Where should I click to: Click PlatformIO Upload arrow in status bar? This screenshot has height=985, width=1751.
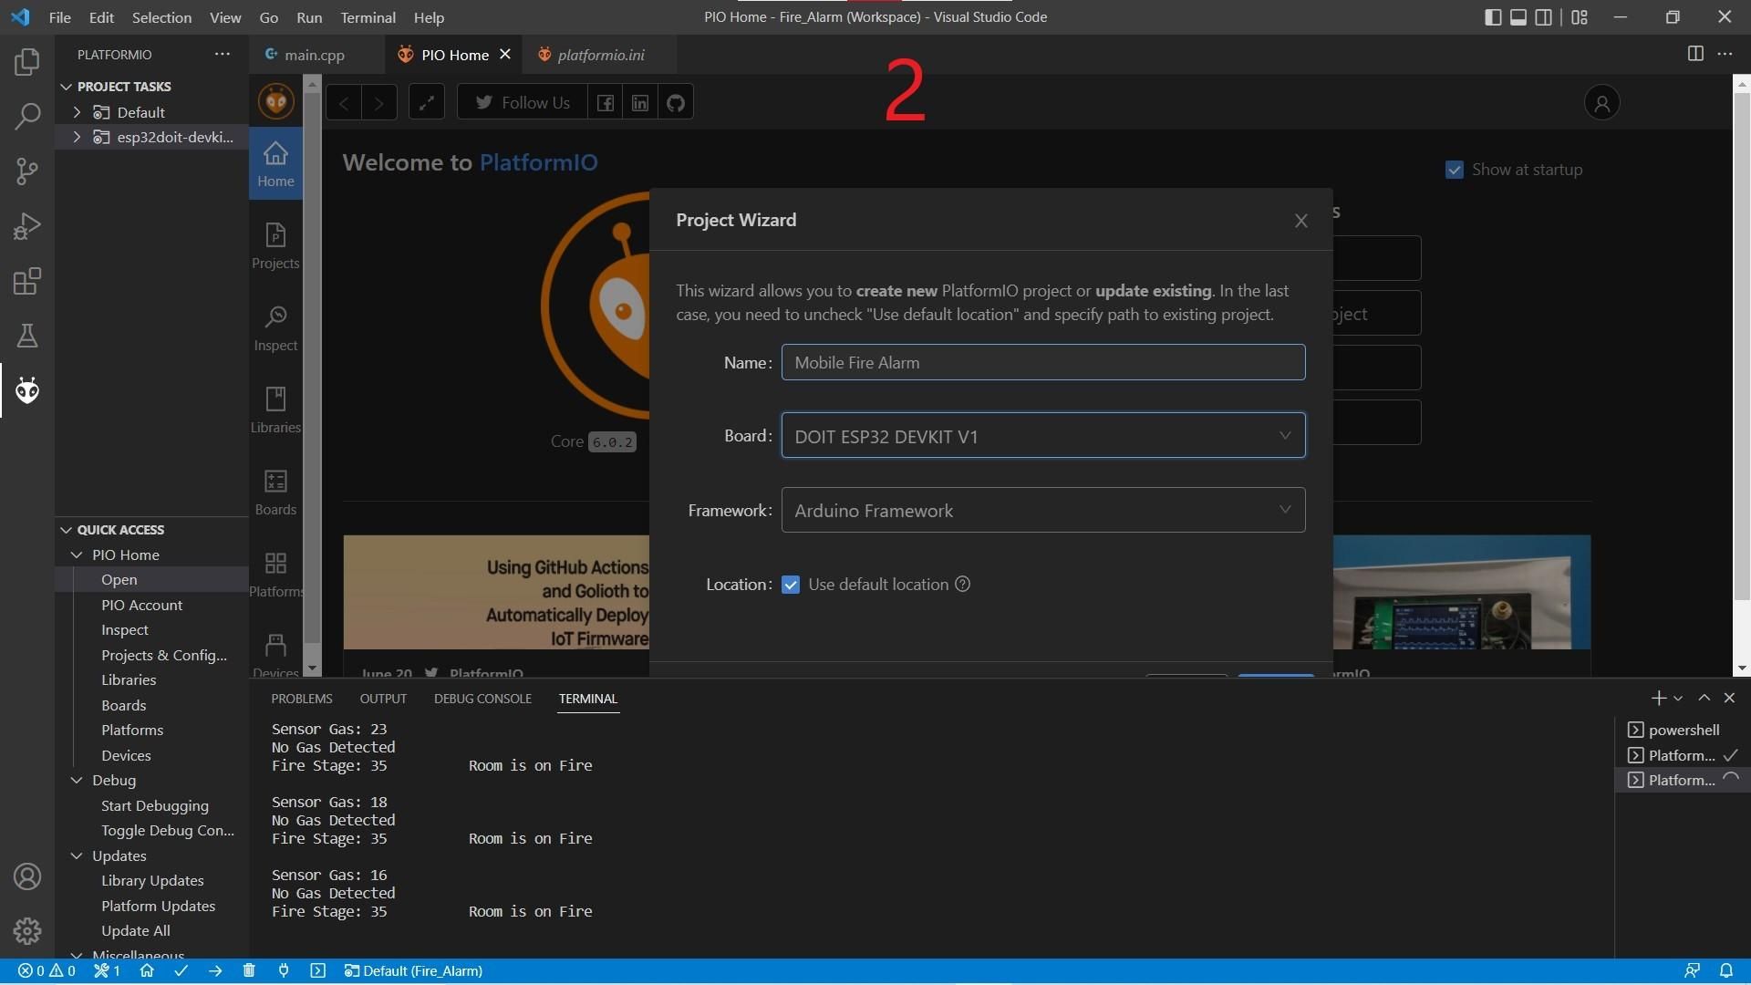pos(215,970)
